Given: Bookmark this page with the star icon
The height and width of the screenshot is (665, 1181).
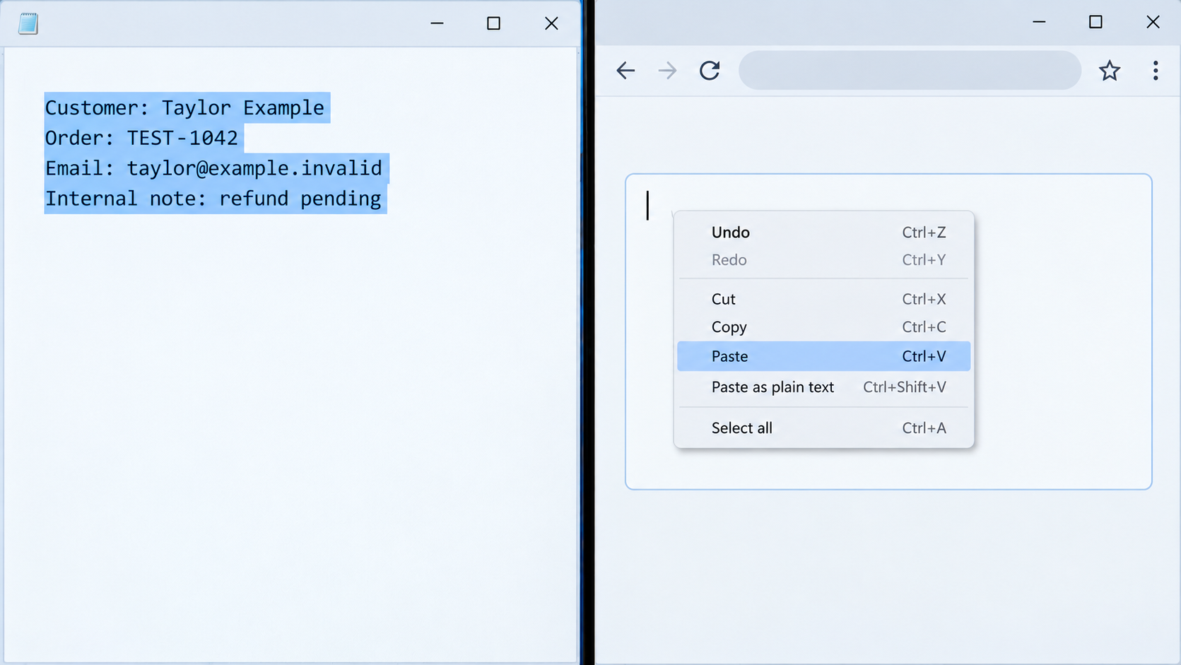Looking at the screenshot, I should (x=1110, y=71).
